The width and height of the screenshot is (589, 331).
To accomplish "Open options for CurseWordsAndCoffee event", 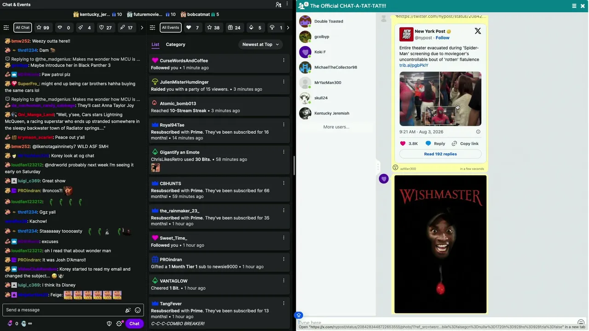I will [x=283, y=60].
